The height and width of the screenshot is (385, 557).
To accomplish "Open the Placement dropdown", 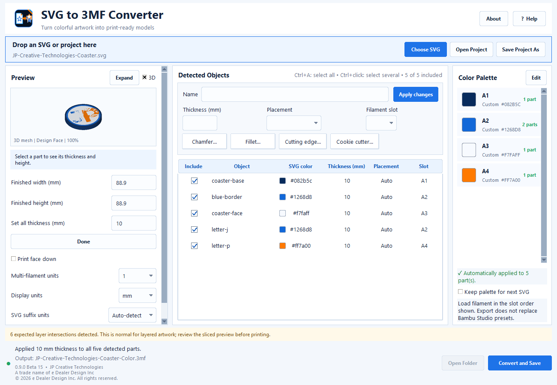I will 294,123.
